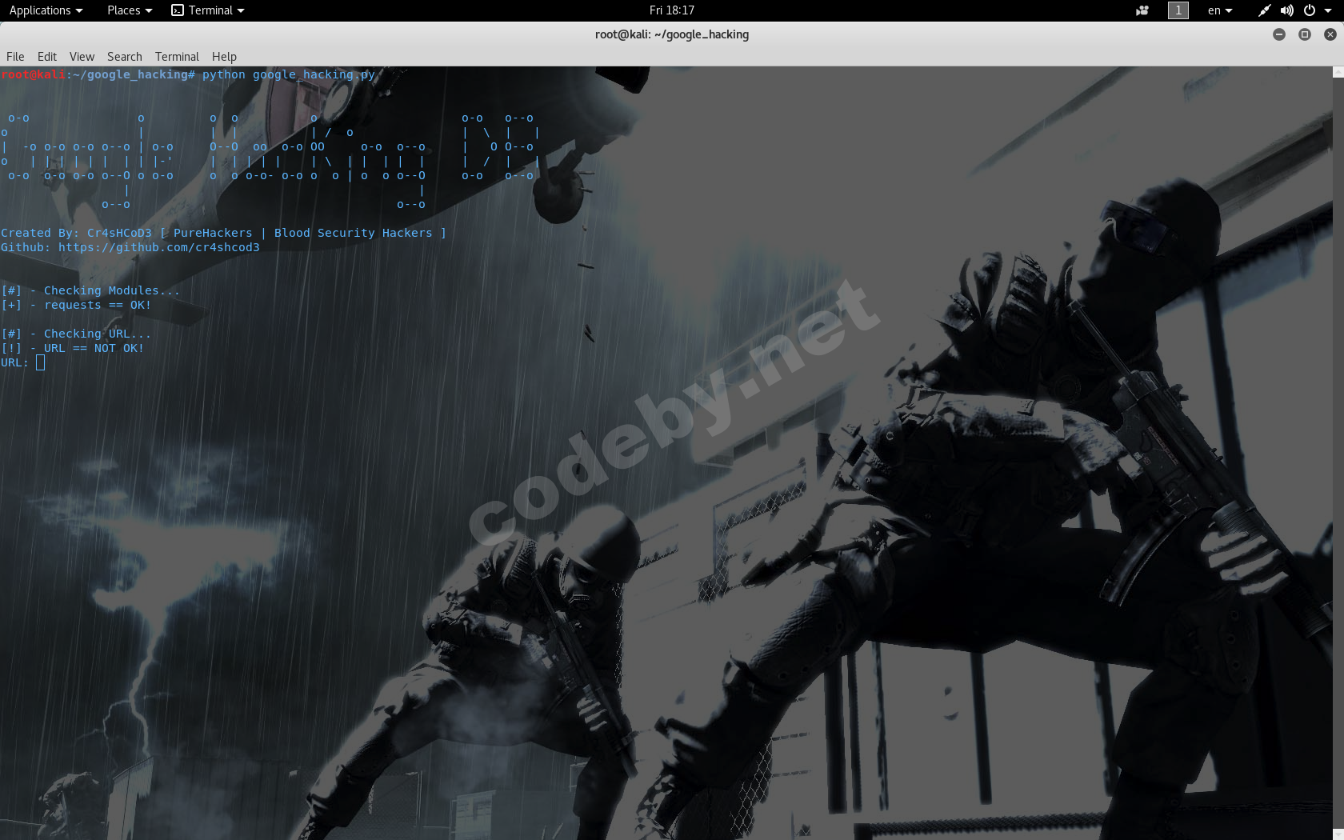Viewport: 1344px width, 840px height.
Task: Click the volume speaker icon
Action: 1286,10
